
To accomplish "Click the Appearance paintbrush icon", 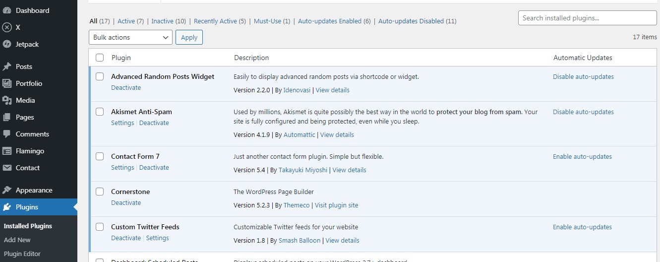I will point(7,190).
